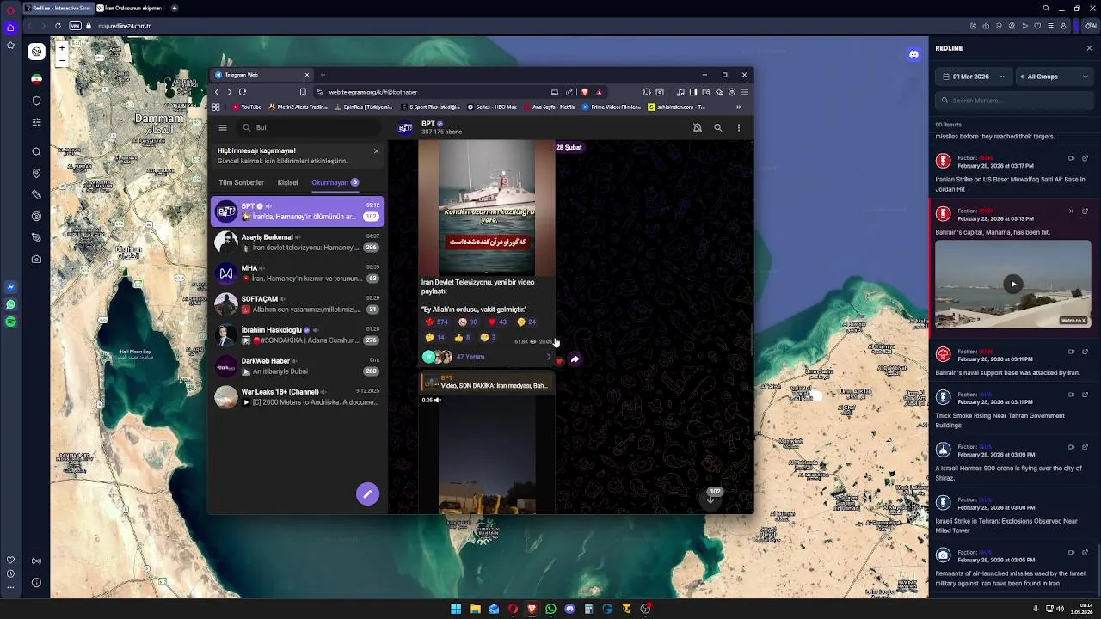Screen dimensions: 1101x619
Task: Open the 01 Mar 2026 date dropdown
Action: pos(974,77)
